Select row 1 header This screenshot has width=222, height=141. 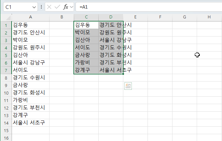click(6, 25)
